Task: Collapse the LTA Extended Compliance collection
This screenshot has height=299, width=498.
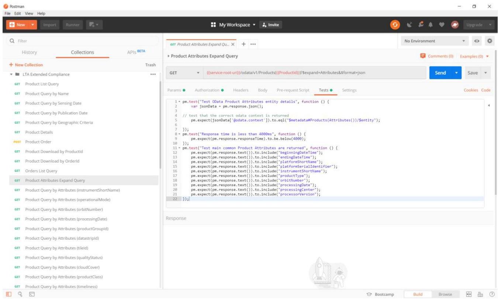Action: click(x=12, y=74)
